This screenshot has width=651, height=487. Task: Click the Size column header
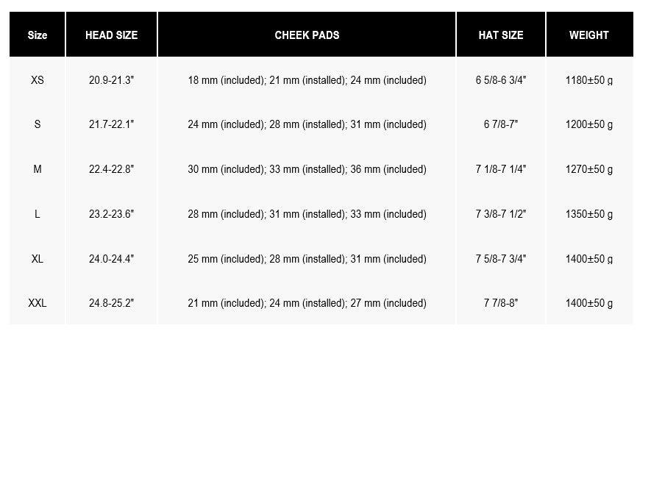tap(38, 35)
